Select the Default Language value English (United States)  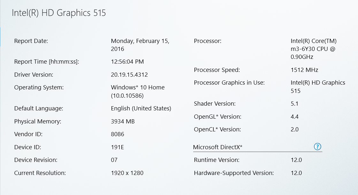pyautogui.click(x=141, y=108)
